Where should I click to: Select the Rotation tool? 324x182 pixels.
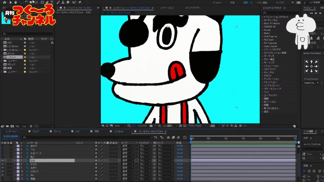26,2
